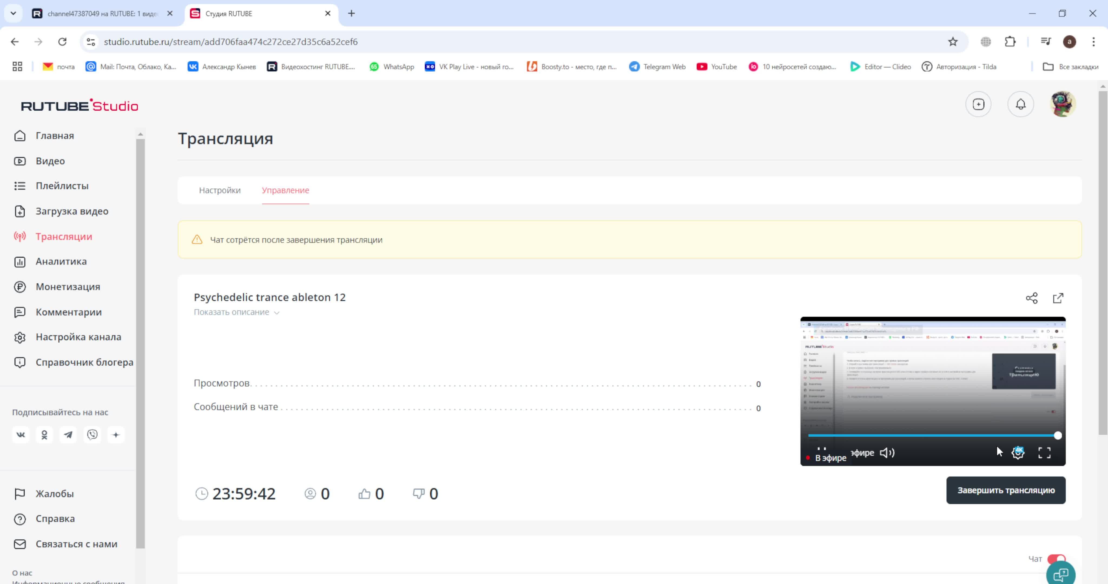Bookmark this page with star icon

(x=953, y=42)
